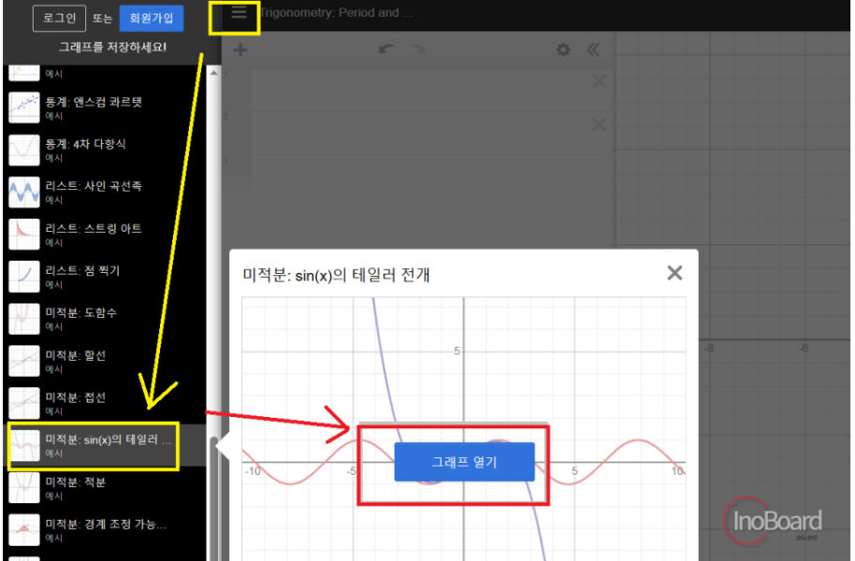The width and height of the screenshot is (855, 561).
Task: Click the popup title 미적분: sin(x)의 테일러 전개
Action: (336, 275)
